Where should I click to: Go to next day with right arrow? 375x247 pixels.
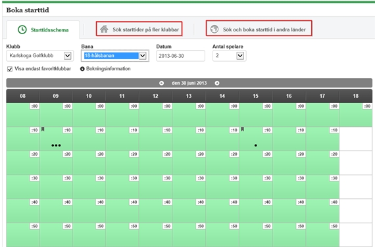click(217, 83)
